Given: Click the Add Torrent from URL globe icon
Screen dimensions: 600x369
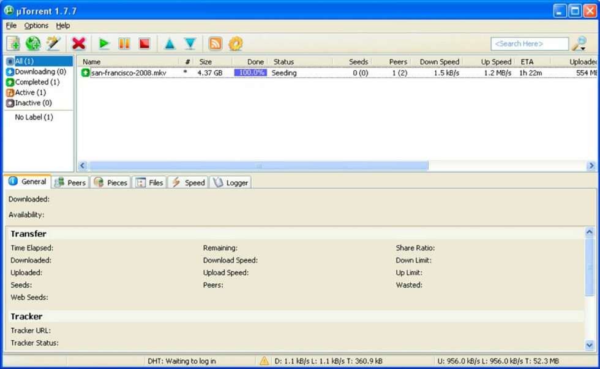Looking at the screenshot, I should pos(33,43).
